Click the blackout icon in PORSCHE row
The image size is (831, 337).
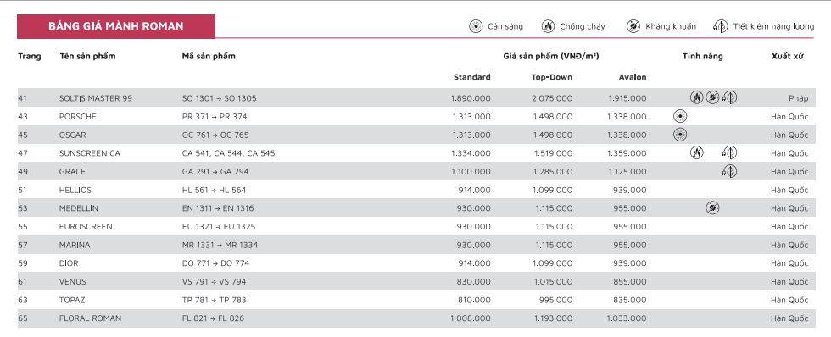(x=680, y=116)
